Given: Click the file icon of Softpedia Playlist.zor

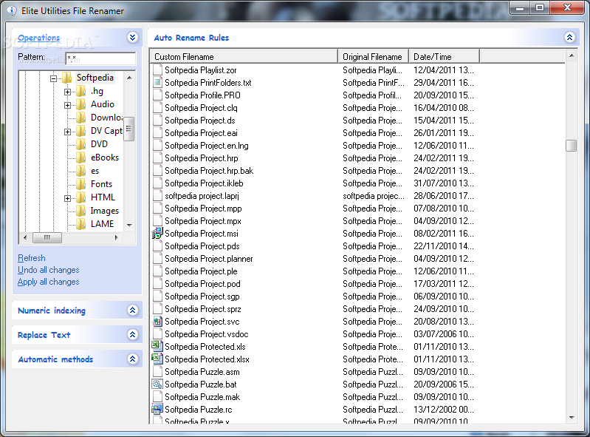Looking at the screenshot, I should click(x=158, y=70).
